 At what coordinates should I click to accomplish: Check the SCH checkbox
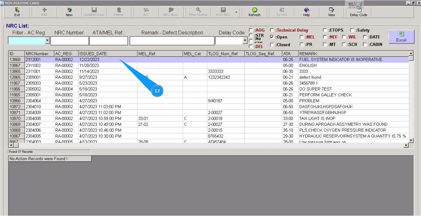pyautogui.click(x=344, y=45)
